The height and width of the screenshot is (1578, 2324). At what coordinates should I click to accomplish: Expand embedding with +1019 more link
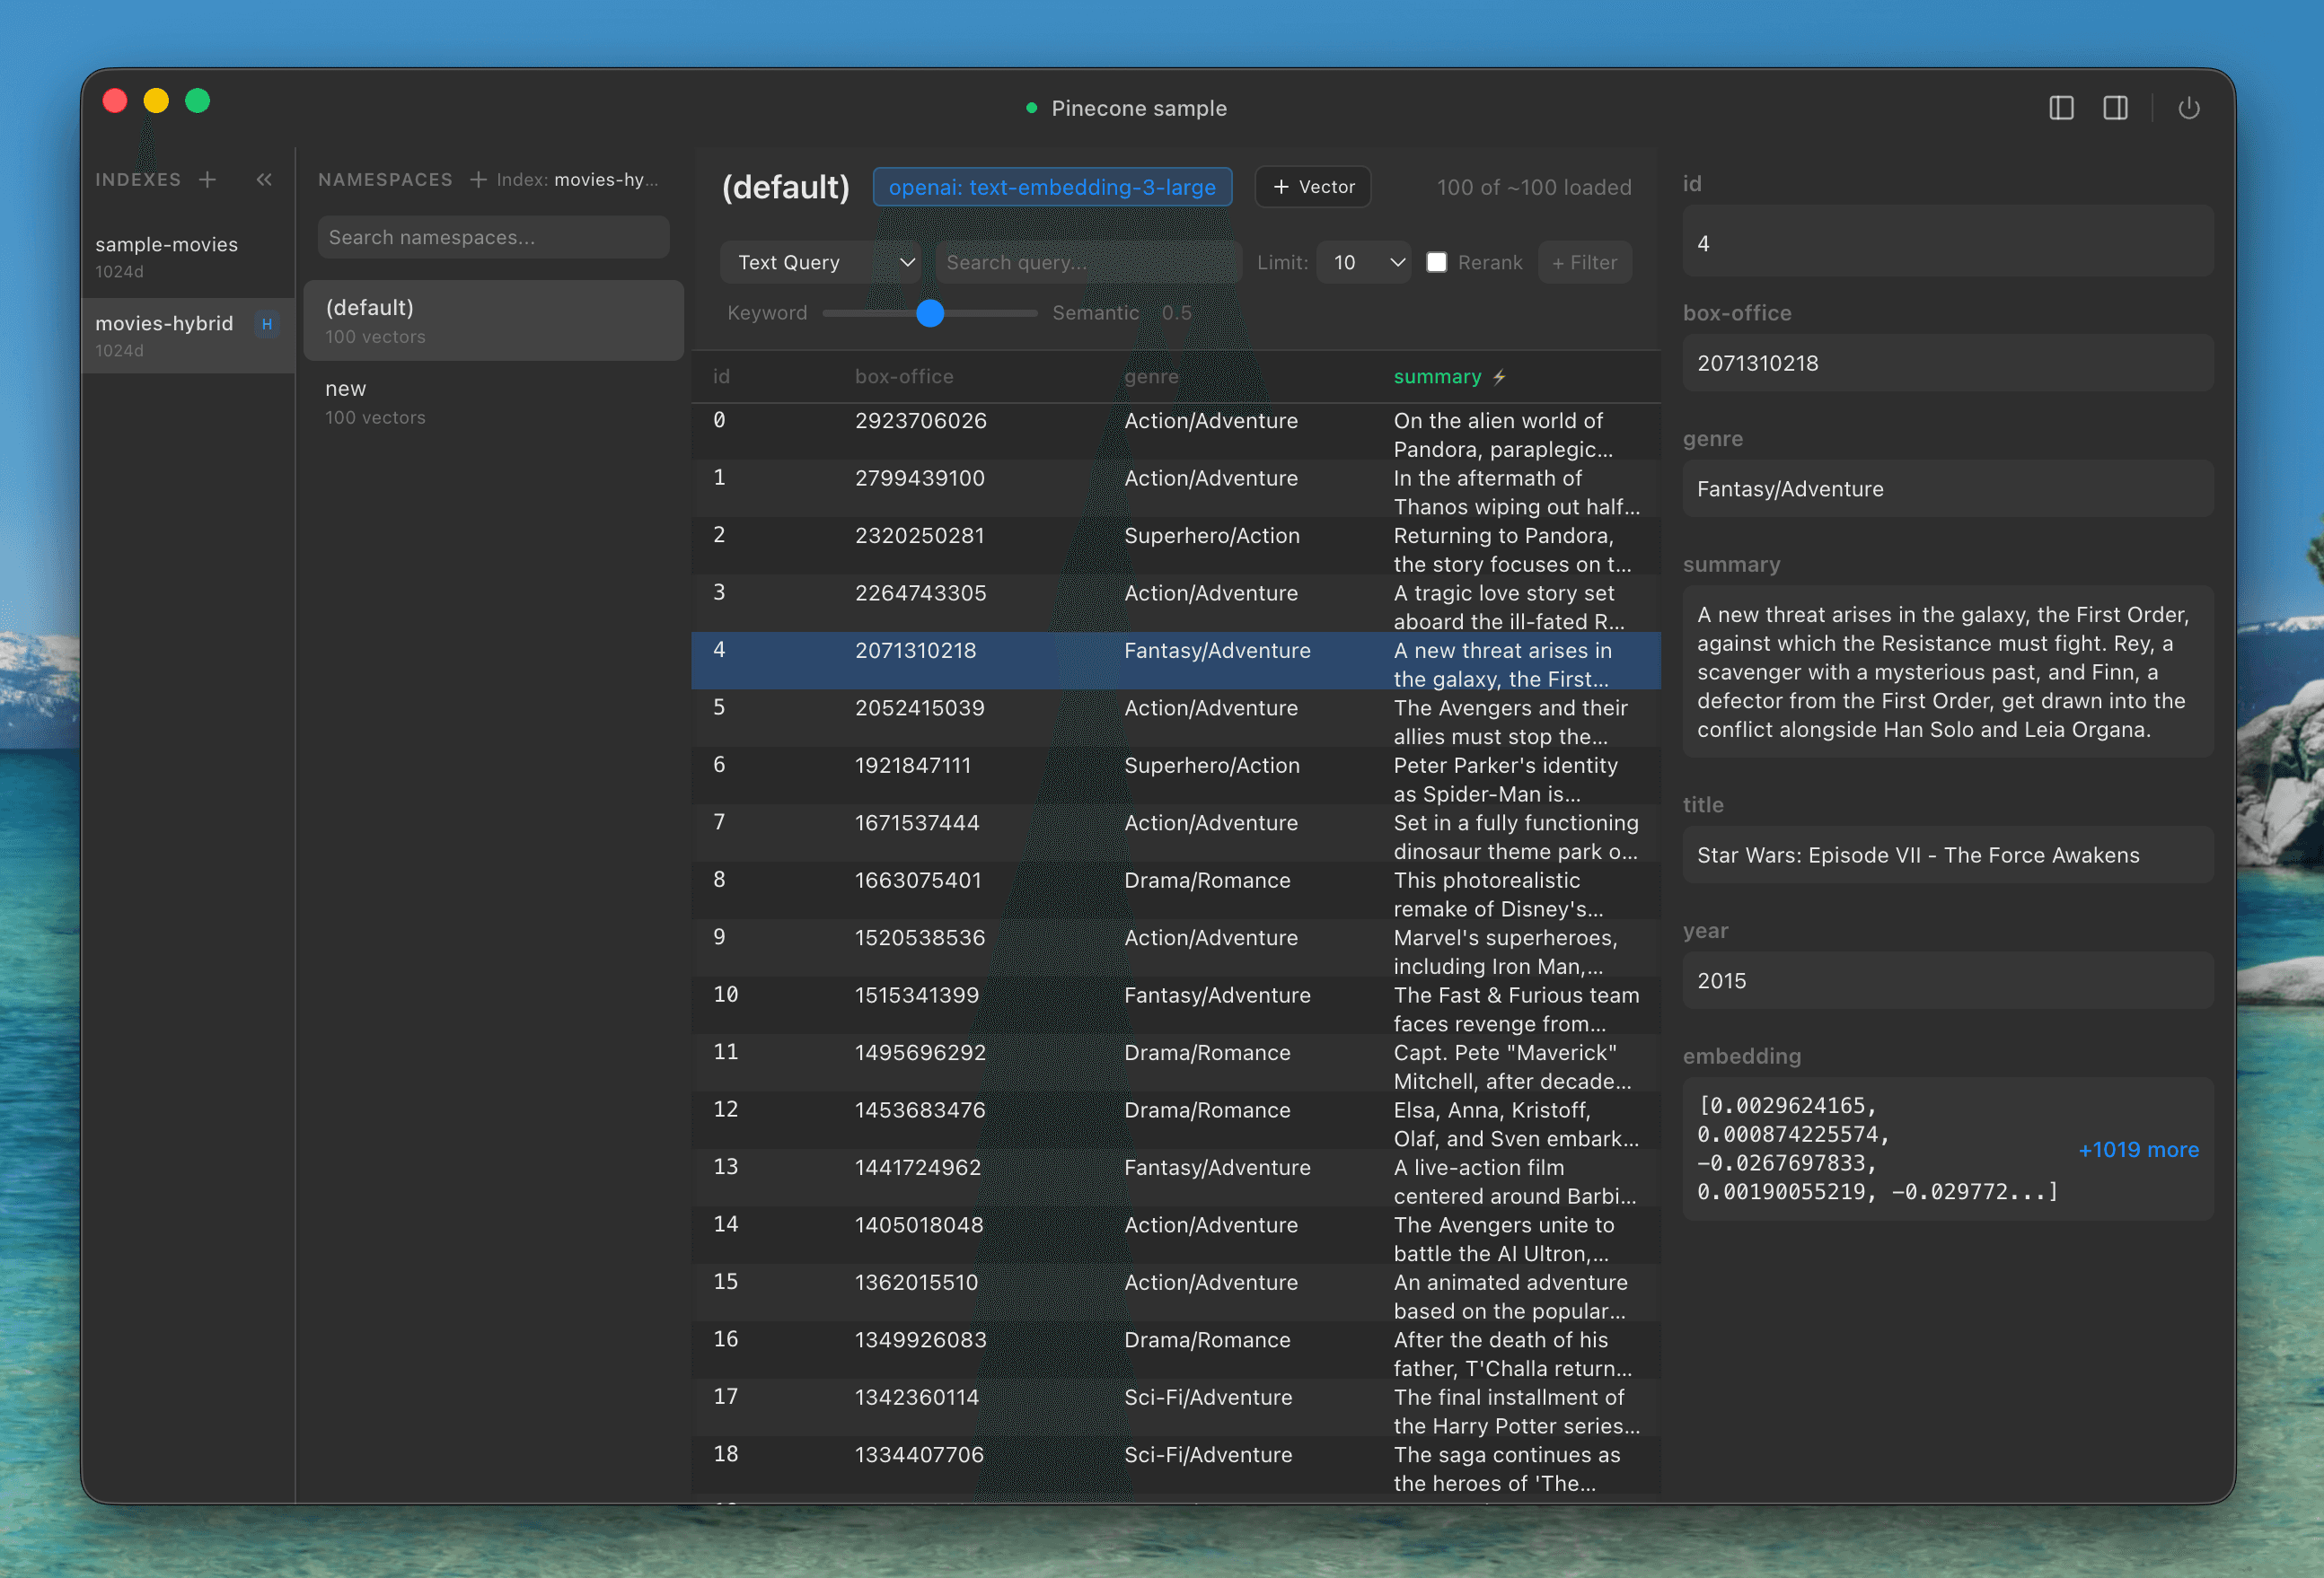click(x=2138, y=1149)
